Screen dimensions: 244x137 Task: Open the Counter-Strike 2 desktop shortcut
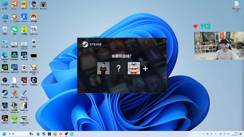tap(24, 107)
